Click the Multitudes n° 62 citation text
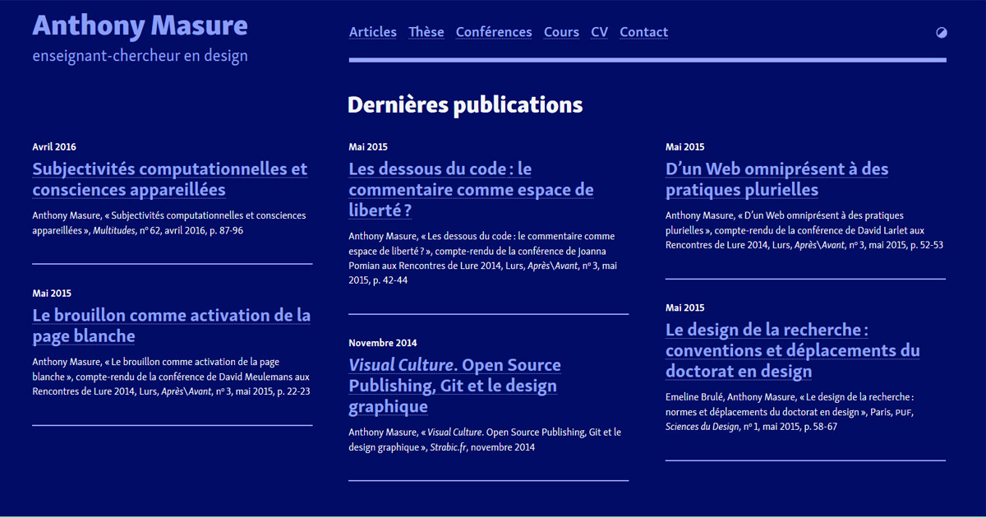Viewport: 986px width, 518px height. pyautogui.click(x=168, y=223)
